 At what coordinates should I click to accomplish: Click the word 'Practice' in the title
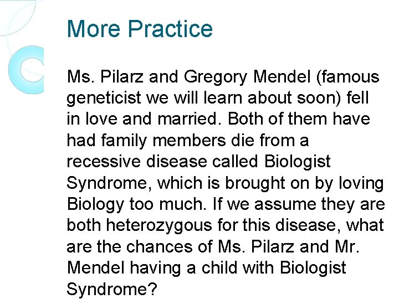tap(170, 28)
